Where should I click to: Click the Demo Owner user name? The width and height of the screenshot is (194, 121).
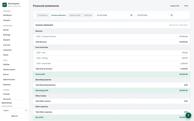pos(7,103)
